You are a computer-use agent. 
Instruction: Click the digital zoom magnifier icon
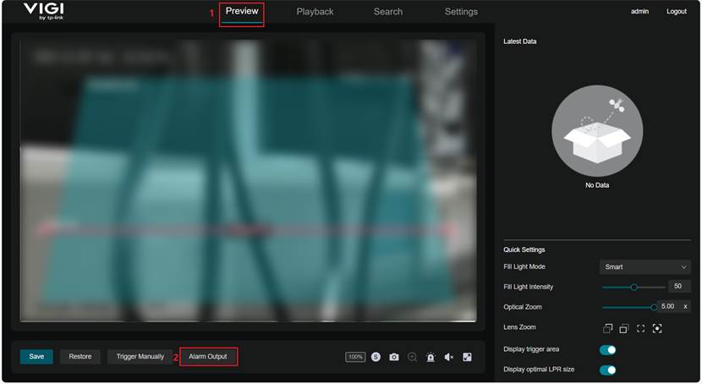(413, 357)
